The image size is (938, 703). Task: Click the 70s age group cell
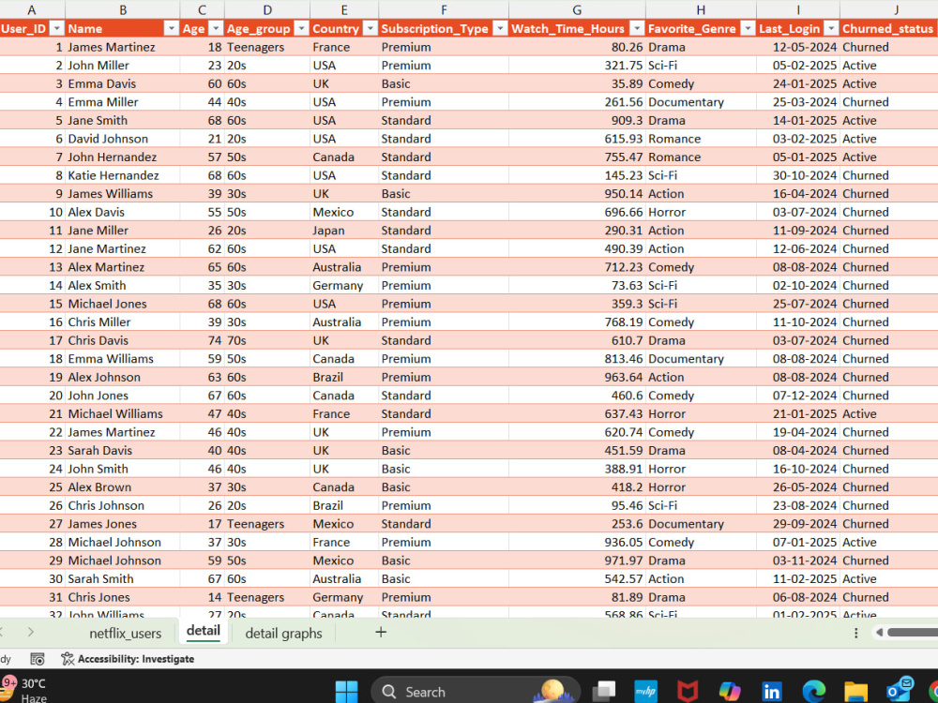pyautogui.click(x=267, y=340)
